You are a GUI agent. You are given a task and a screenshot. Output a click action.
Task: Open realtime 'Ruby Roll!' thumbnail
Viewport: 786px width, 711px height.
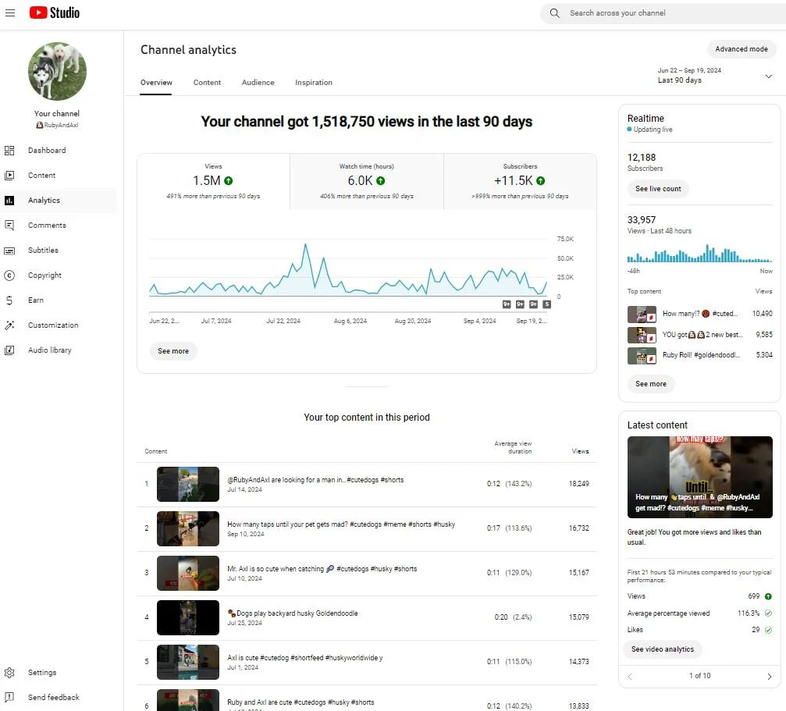pyautogui.click(x=642, y=356)
